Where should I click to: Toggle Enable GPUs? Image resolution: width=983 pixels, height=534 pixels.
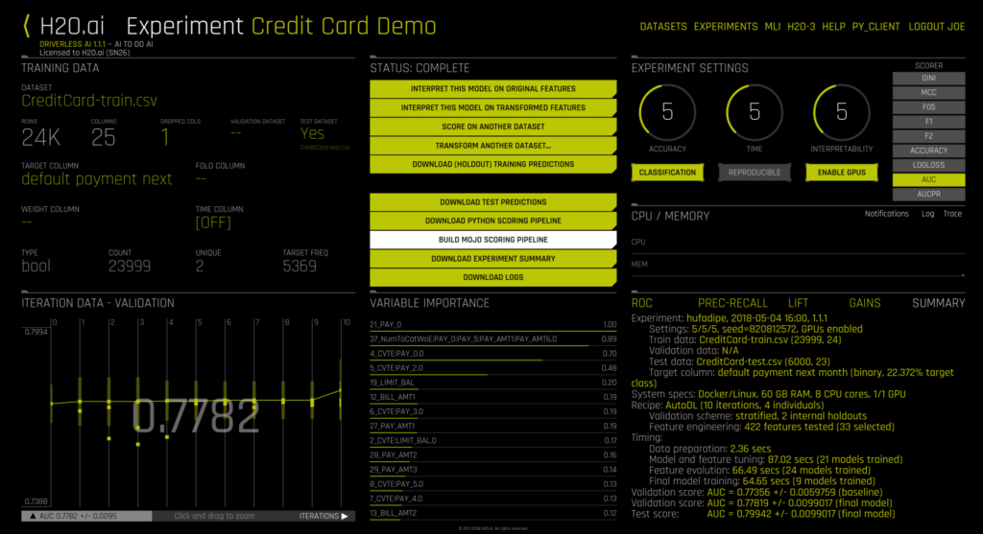click(x=842, y=173)
